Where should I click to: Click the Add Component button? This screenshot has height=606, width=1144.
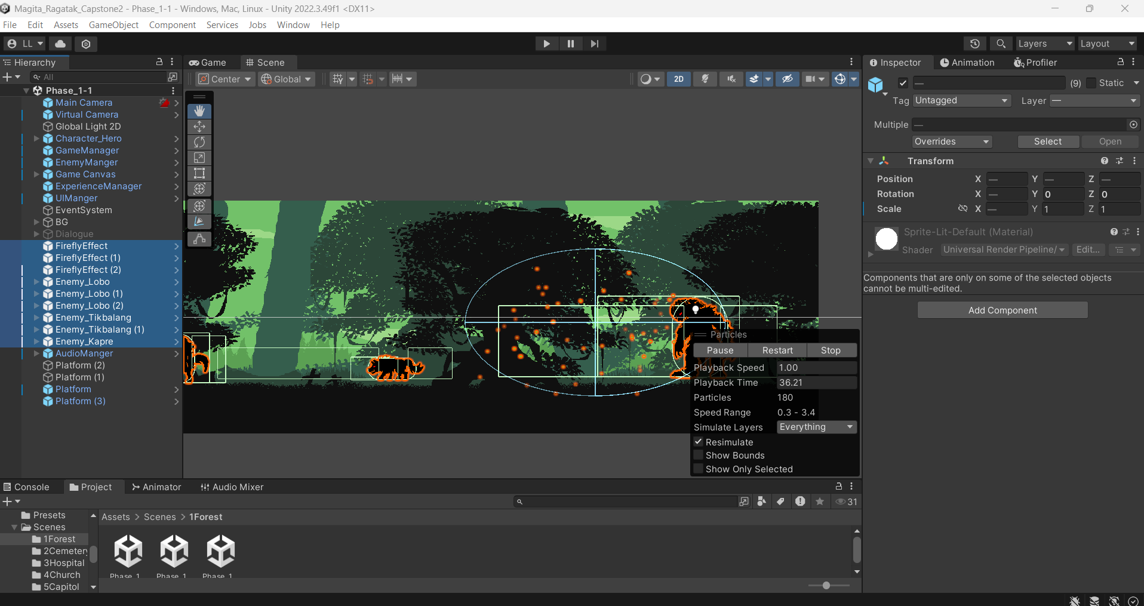click(x=1002, y=310)
